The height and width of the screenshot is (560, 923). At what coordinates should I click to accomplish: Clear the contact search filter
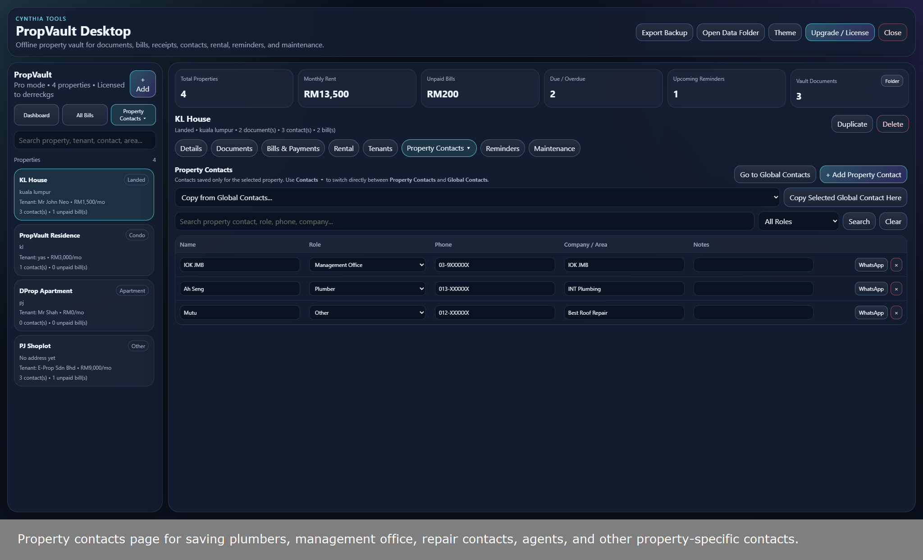[893, 221]
